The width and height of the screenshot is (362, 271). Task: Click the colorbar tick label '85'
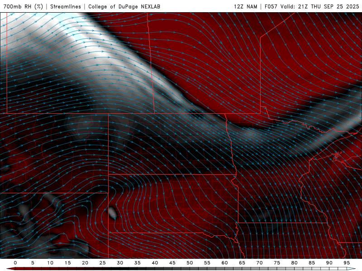click(x=312, y=263)
